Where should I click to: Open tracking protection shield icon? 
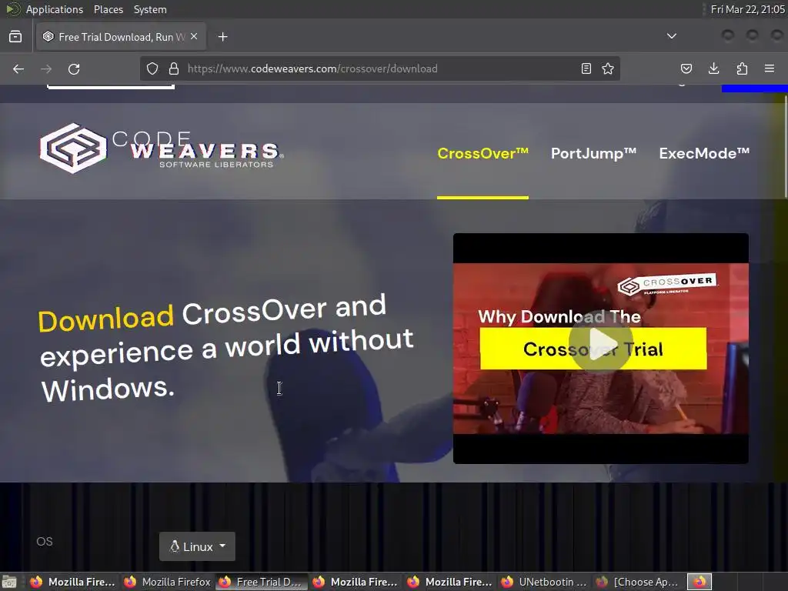coord(152,68)
